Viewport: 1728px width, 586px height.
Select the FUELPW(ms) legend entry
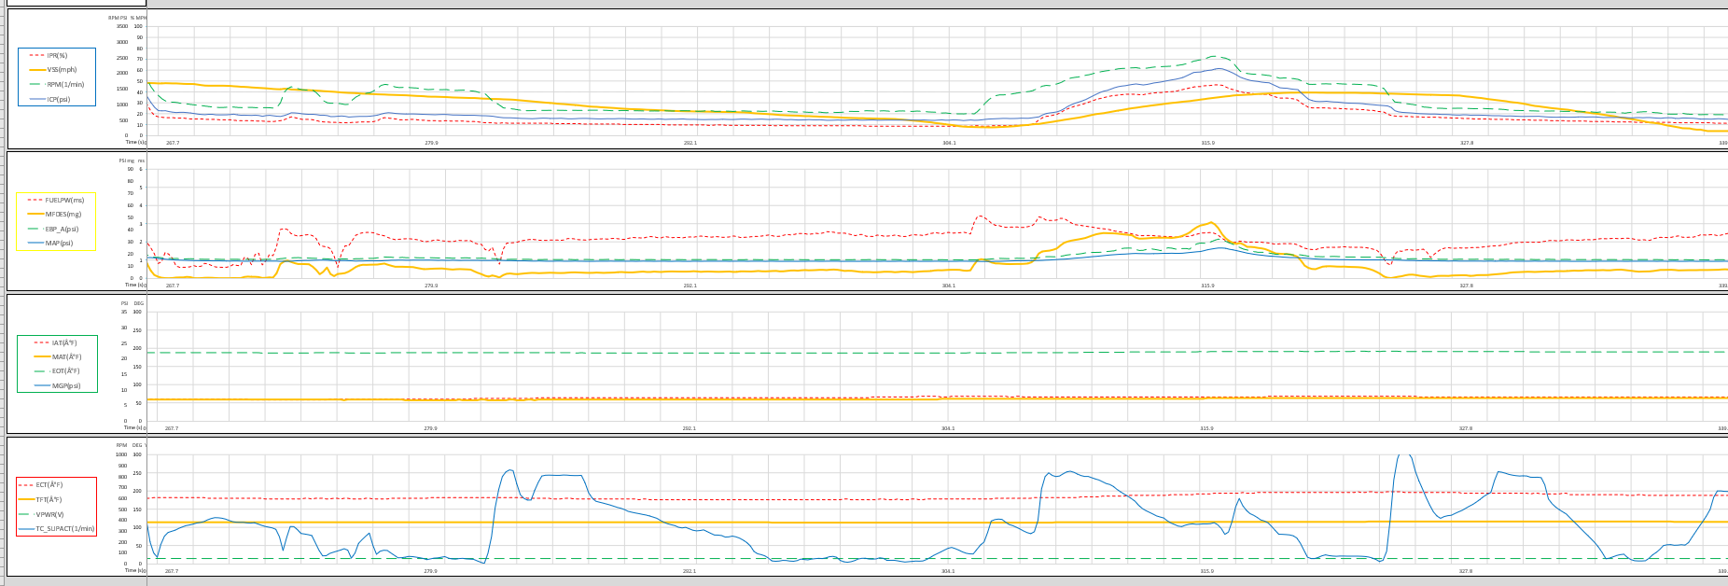coord(64,200)
